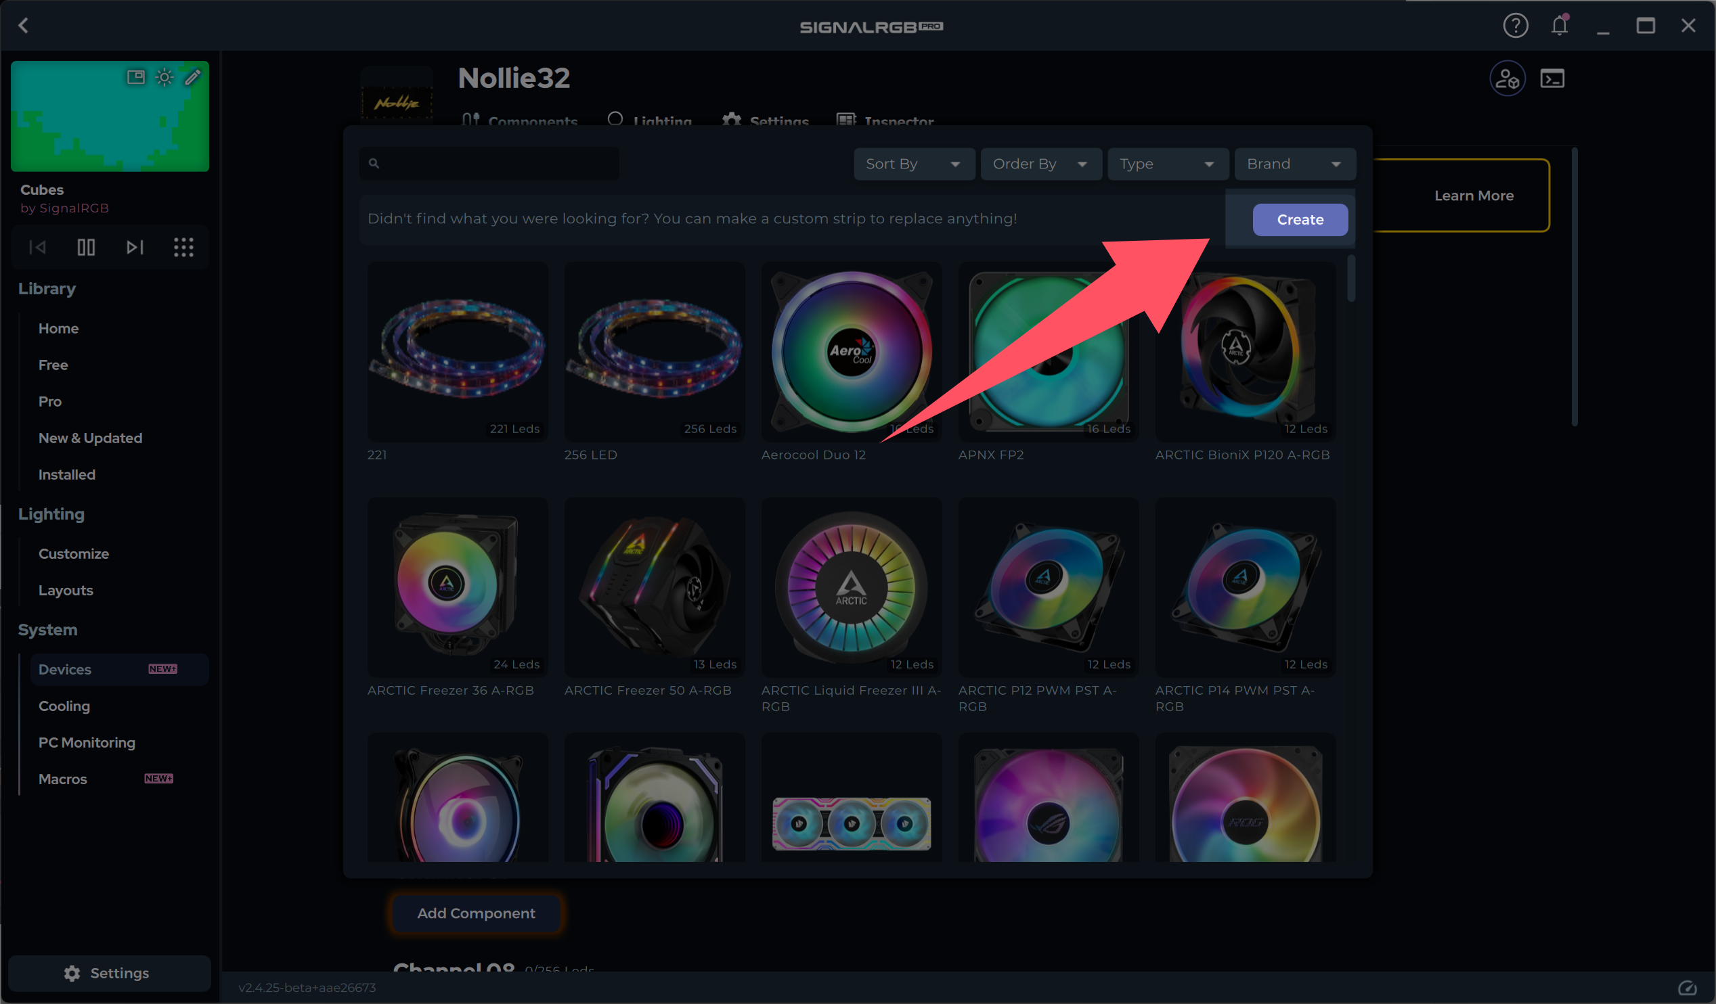Viewport: 1716px width, 1004px height.
Task: Select ARCTIC Freezer 50 A-RGB cooler
Action: pyautogui.click(x=655, y=587)
